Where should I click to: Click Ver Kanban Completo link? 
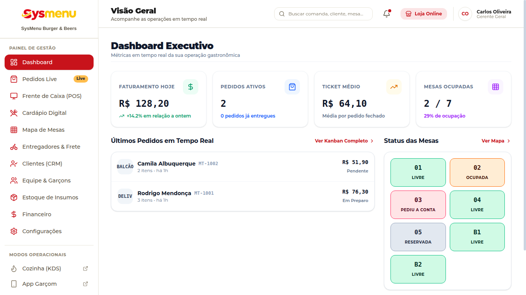(344, 141)
